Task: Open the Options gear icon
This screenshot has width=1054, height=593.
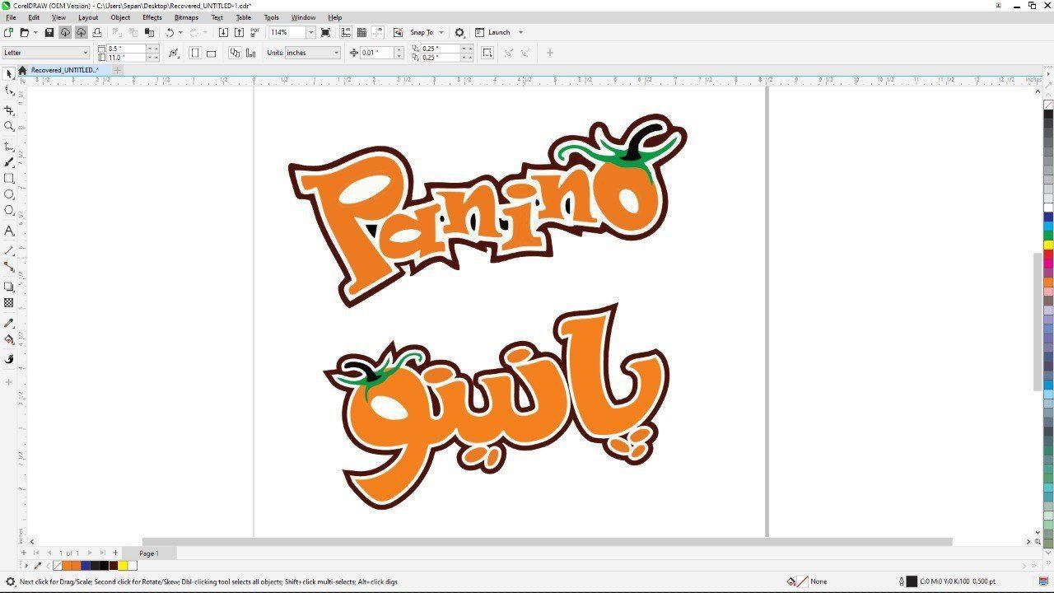Action: pyautogui.click(x=459, y=32)
